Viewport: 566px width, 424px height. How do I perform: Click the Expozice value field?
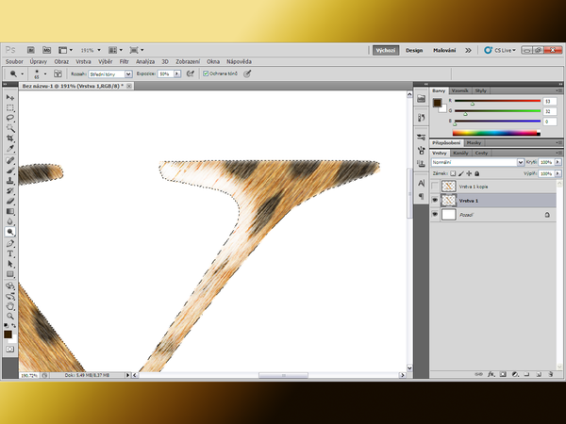pos(164,73)
